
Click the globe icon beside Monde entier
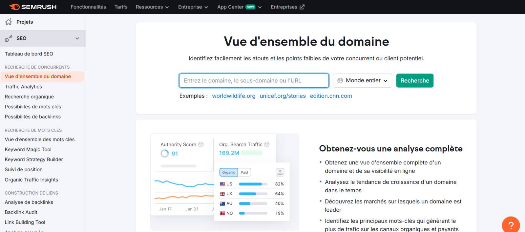coord(340,81)
